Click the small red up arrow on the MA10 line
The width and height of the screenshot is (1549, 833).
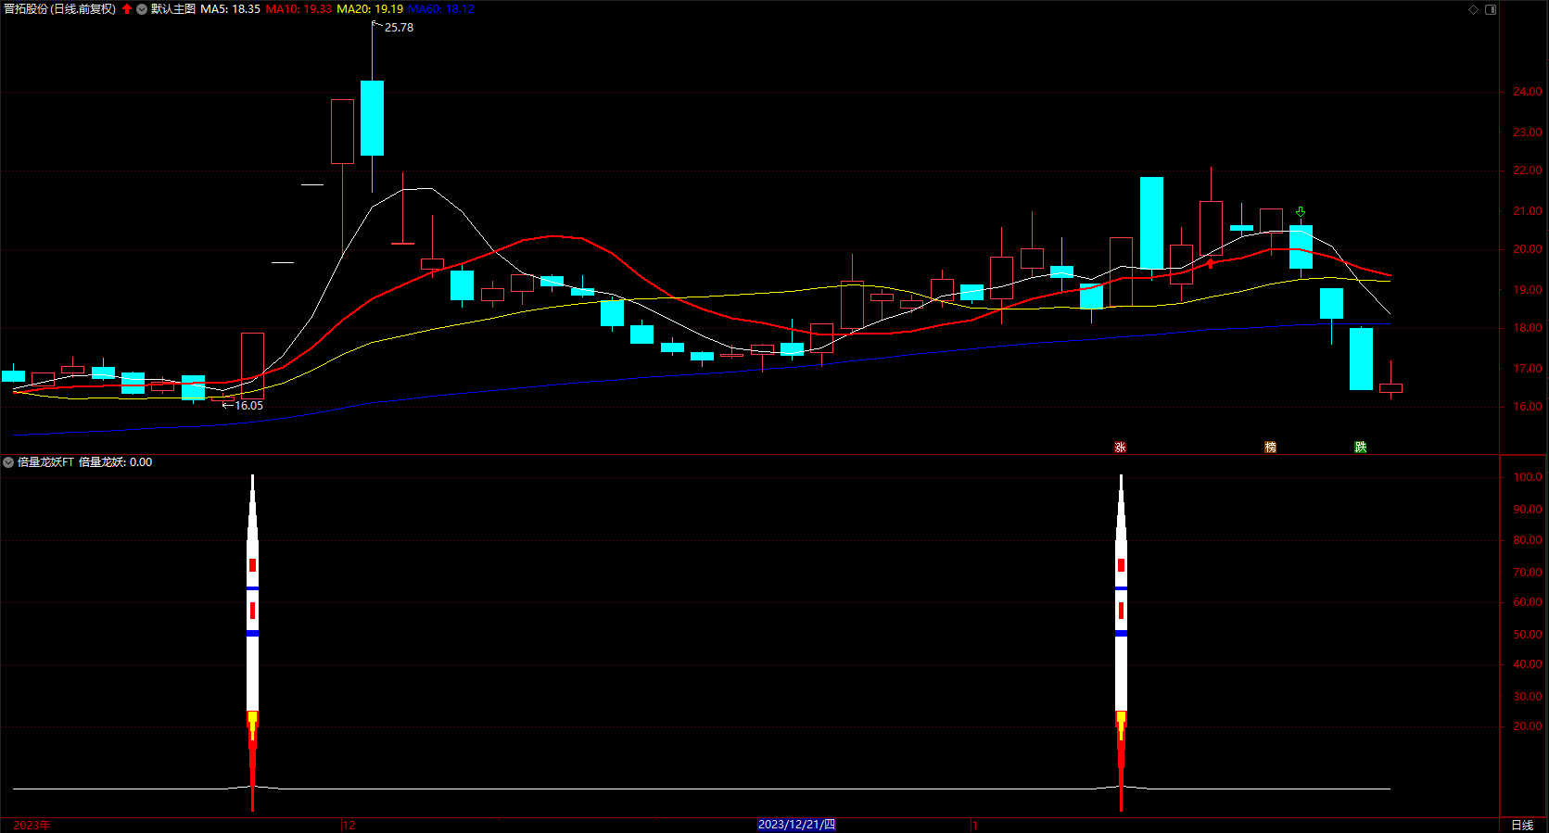pos(1211,263)
